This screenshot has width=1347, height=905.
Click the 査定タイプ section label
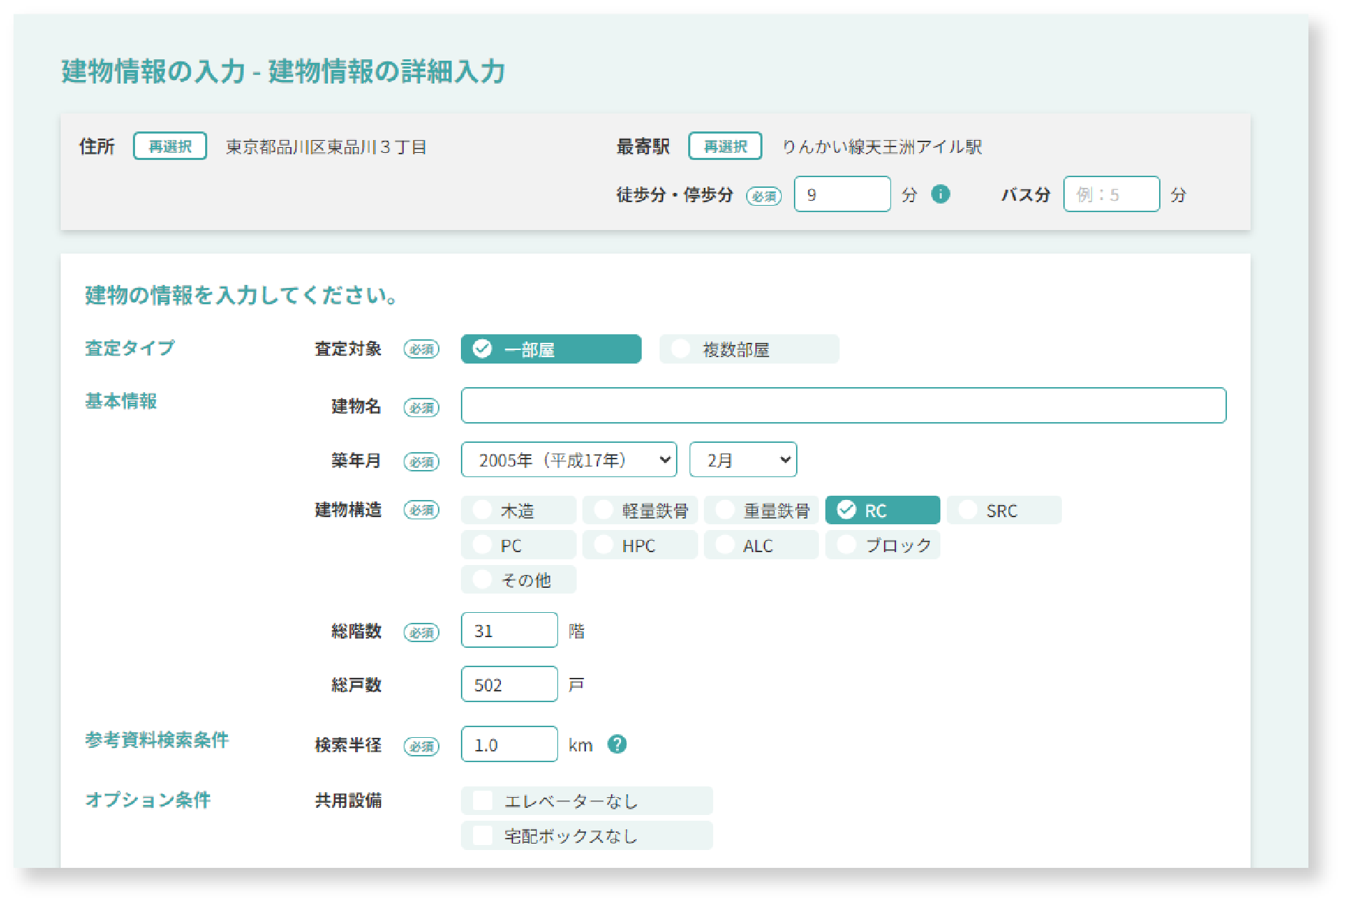130,348
